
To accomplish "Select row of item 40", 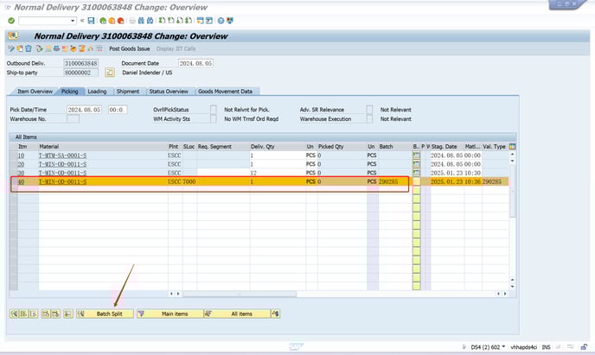I will [14, 182].
